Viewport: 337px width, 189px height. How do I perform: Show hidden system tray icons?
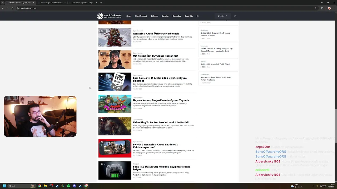[x=313, y=186]
